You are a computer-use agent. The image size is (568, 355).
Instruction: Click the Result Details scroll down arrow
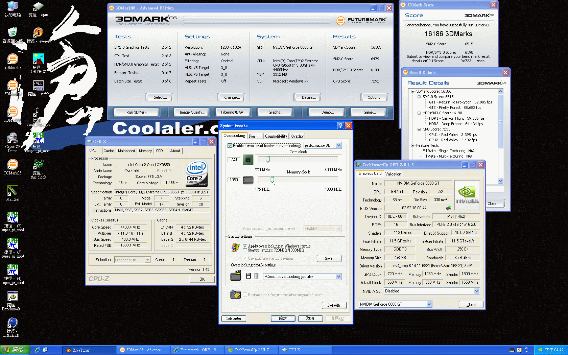(x=501, y=181)
